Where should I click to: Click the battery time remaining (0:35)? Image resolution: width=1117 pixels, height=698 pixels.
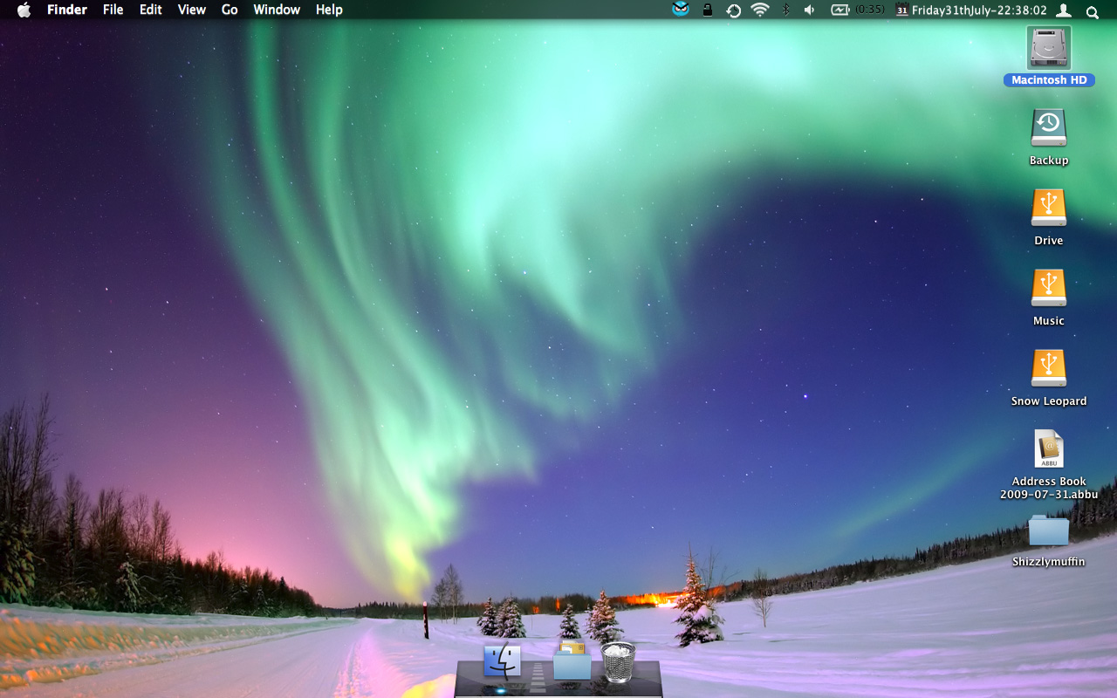[x=870, y=10]
